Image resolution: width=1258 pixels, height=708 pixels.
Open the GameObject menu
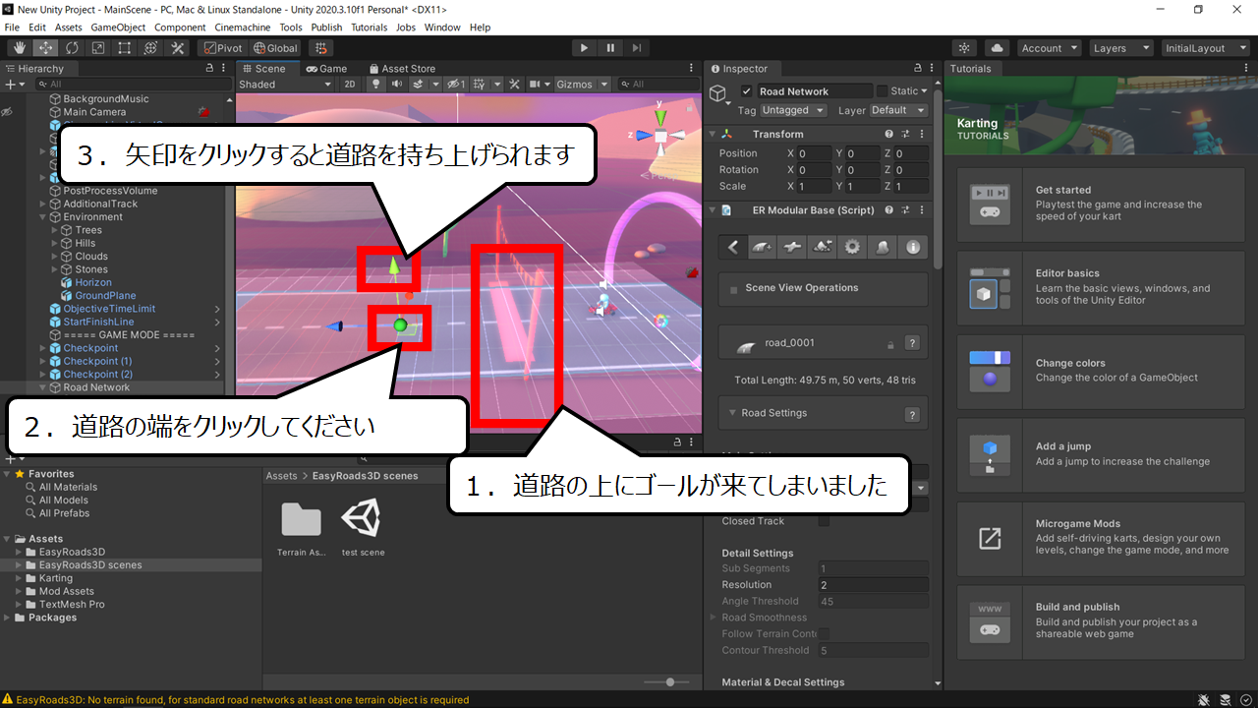(x=119, y=28)
